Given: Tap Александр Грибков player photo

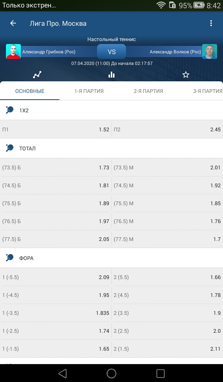Looking at the screenshot, I should 13,51.
